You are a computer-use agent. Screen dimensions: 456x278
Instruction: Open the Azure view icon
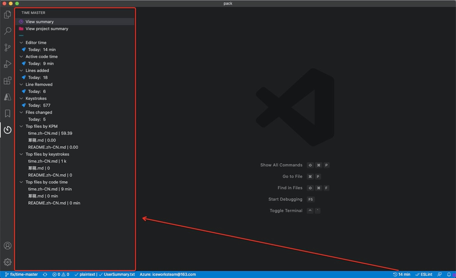[x=8, y=97]
